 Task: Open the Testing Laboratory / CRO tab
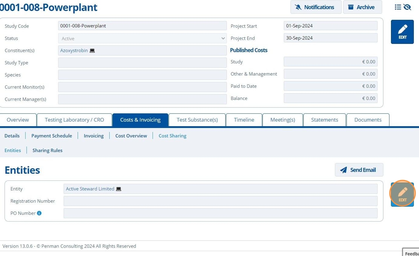74,120
